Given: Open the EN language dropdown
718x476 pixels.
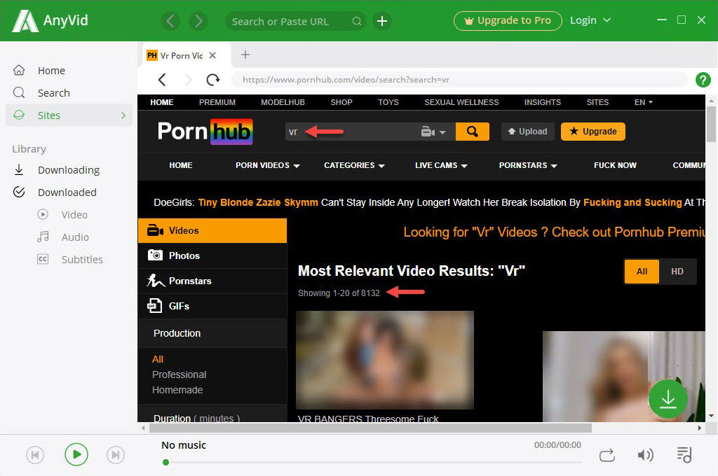Looking at the screenshot, I should tap(644, 102).
